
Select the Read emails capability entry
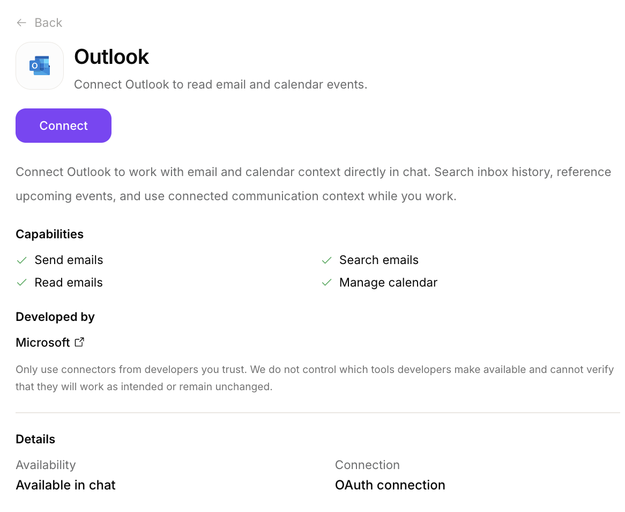tap(69, 282)
